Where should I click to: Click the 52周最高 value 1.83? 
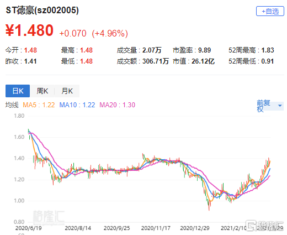(268, 50)
